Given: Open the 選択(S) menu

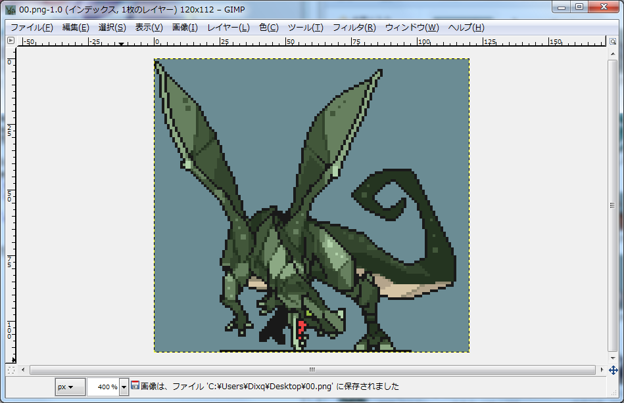Looking at the screenshot, I should 112,27.
